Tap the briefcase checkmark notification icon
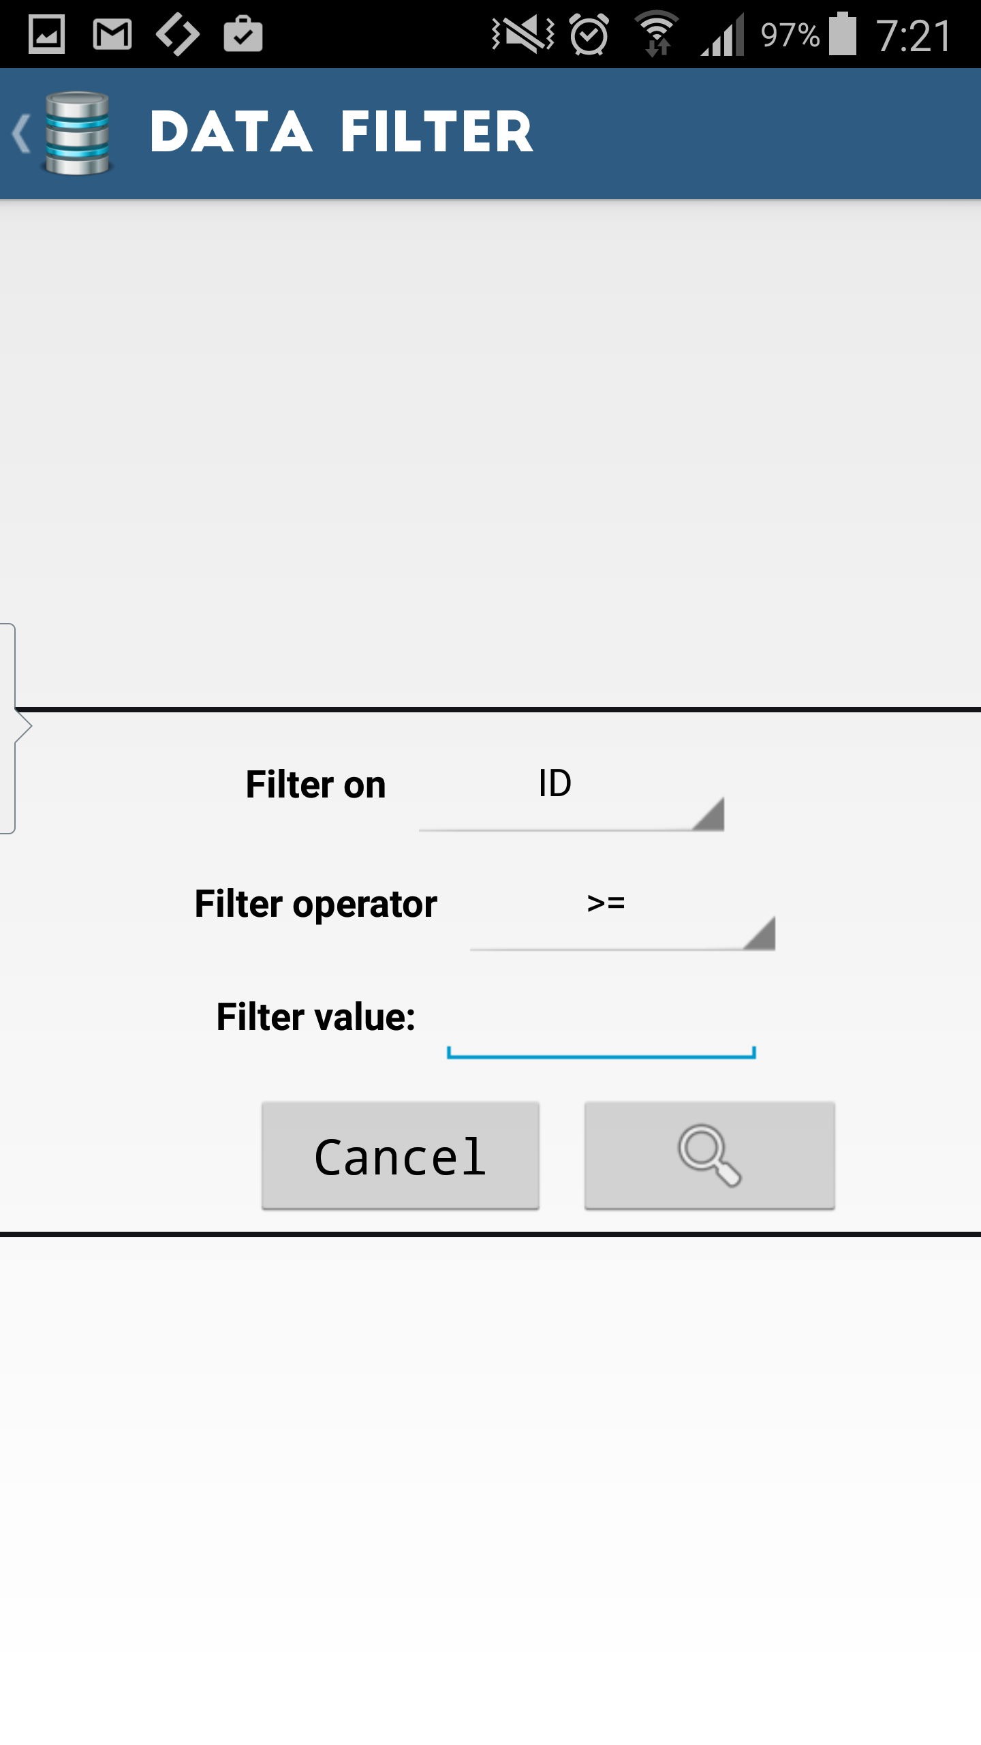The image size is (981, 1745). click(243, 34)
